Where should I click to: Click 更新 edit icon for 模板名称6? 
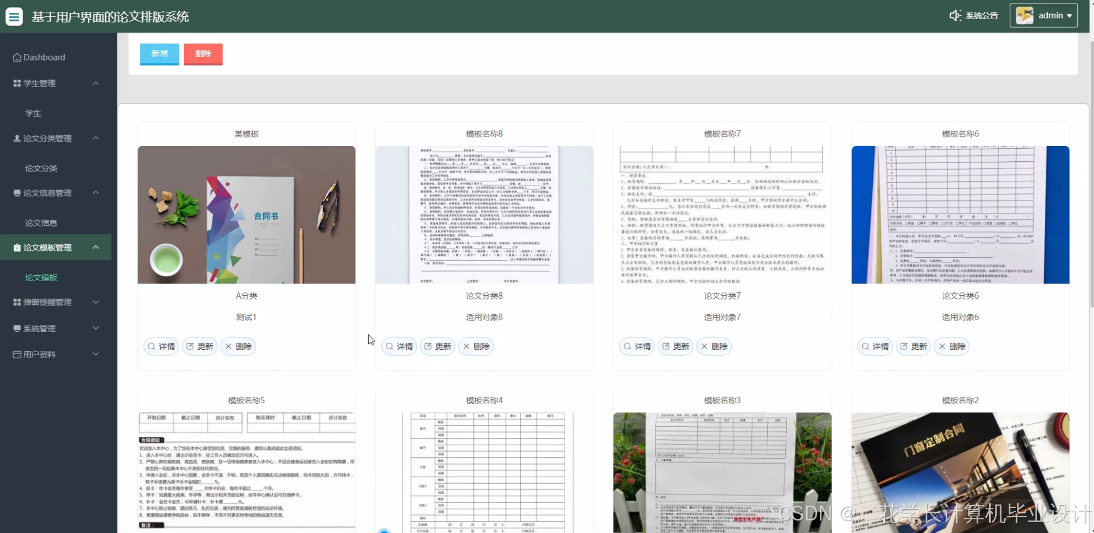tap(904, 346)
